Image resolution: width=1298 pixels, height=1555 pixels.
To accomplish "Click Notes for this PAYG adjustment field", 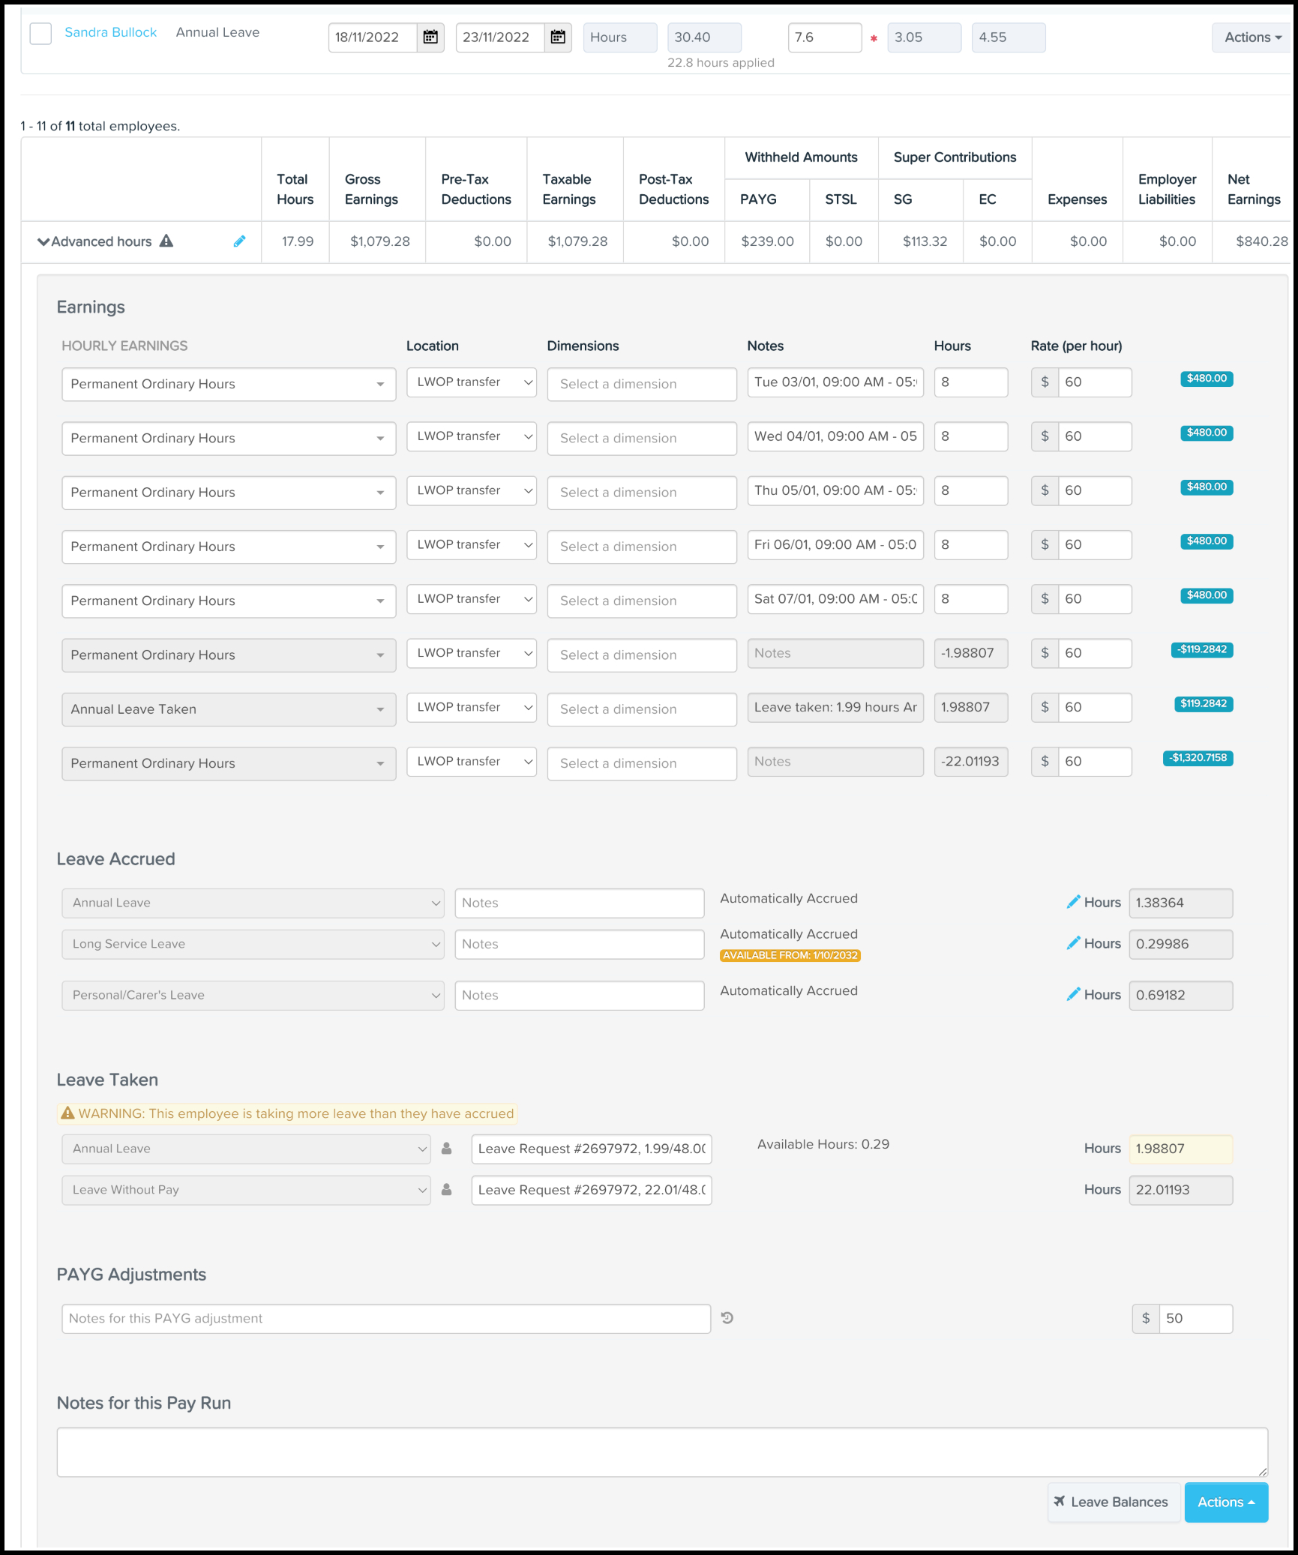I will click(386, 1319).
